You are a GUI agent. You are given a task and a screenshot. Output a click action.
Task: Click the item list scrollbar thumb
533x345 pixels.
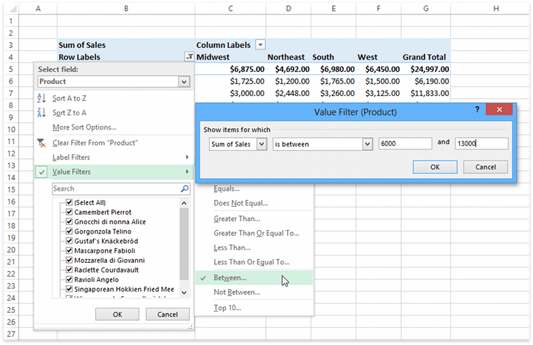(x=185, y=244)
